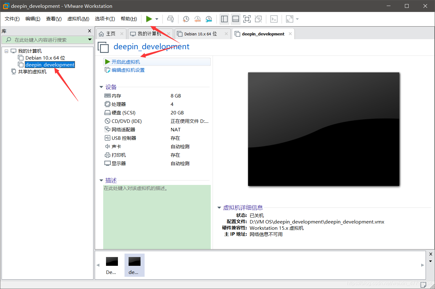435x289 pixels.
Task: Collapse the 描述 section
Action: pyautogui.click(x=101, y=181)
